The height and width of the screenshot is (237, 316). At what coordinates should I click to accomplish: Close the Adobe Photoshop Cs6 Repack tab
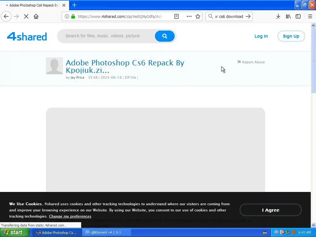coord(64,5)
